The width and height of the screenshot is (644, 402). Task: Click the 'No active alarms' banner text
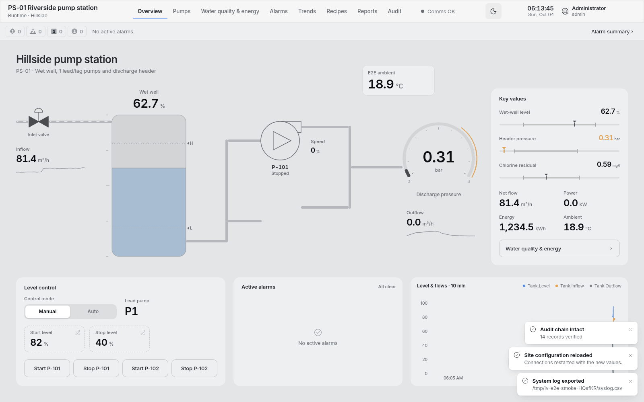click(x=113, y=31)
